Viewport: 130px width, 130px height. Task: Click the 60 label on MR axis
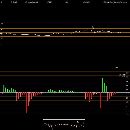(127, 81)
